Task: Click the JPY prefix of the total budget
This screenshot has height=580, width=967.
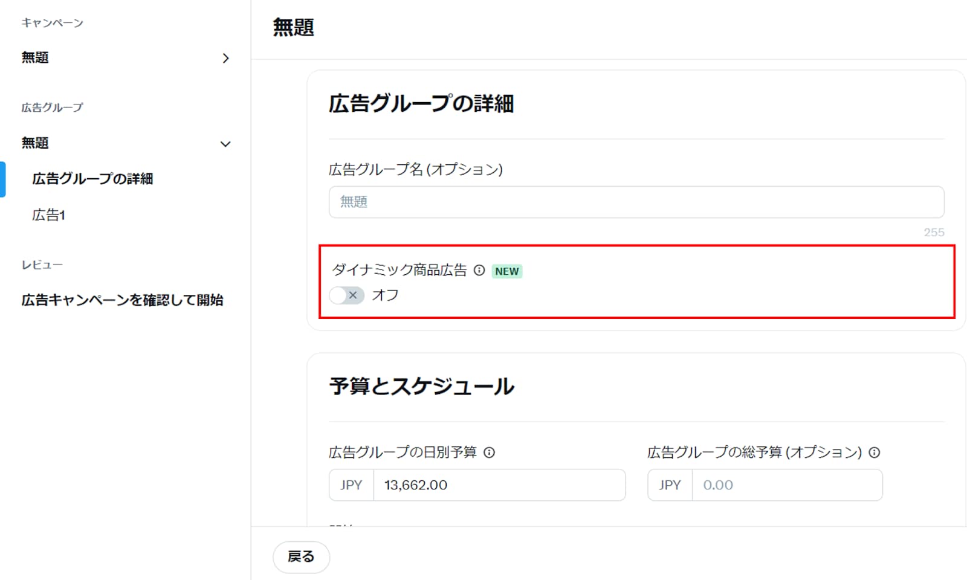Action: 670,485
